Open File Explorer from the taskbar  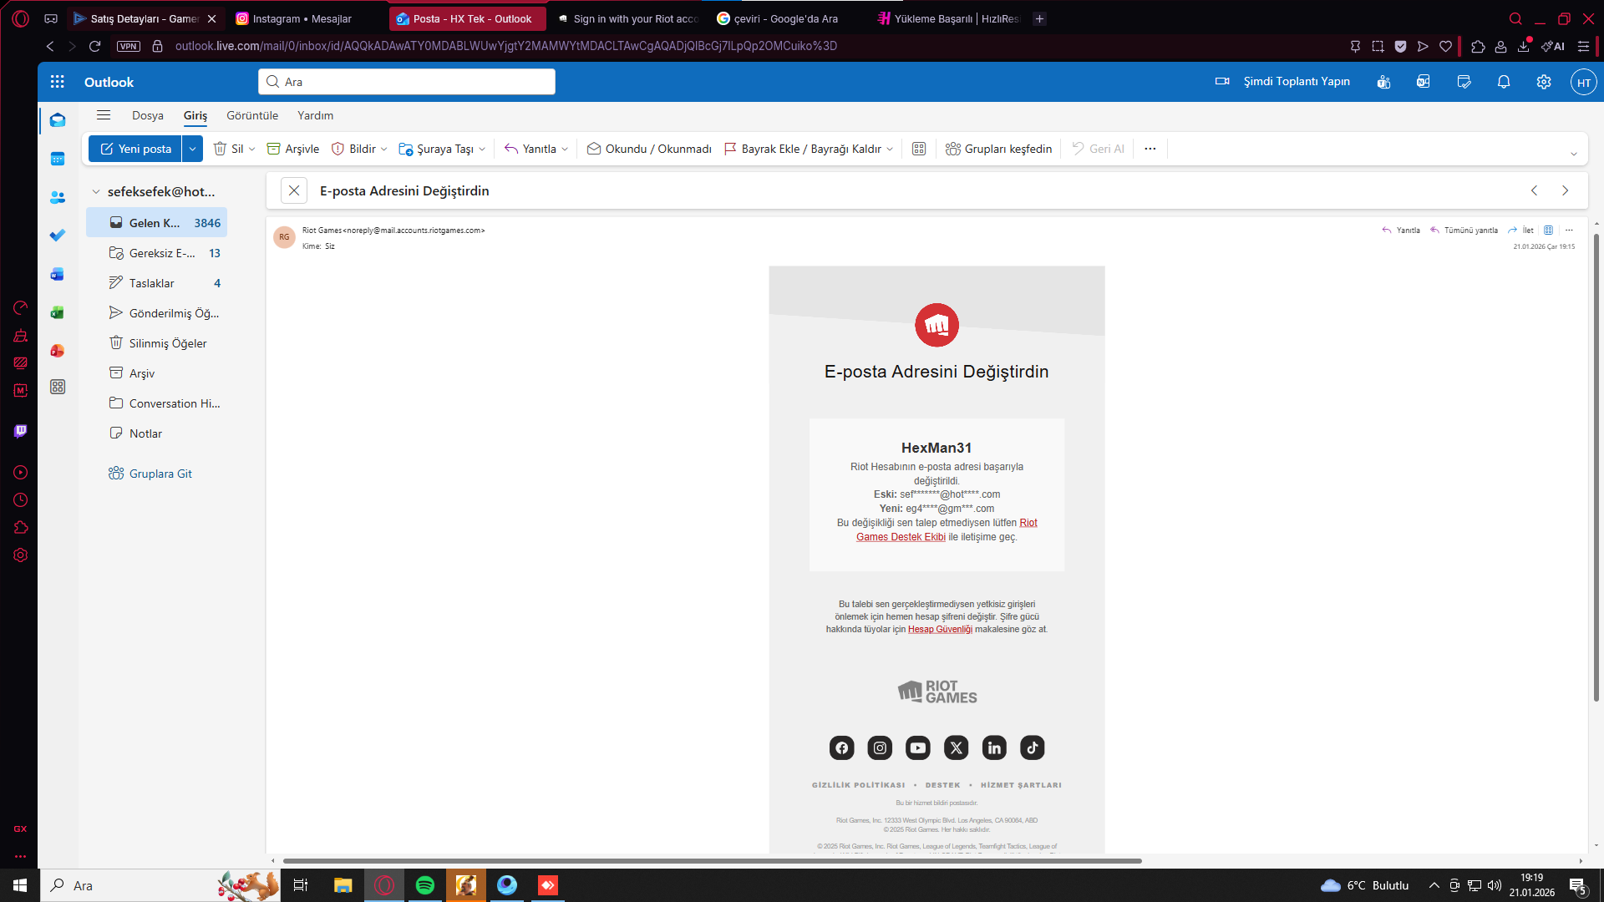(343, 885)
